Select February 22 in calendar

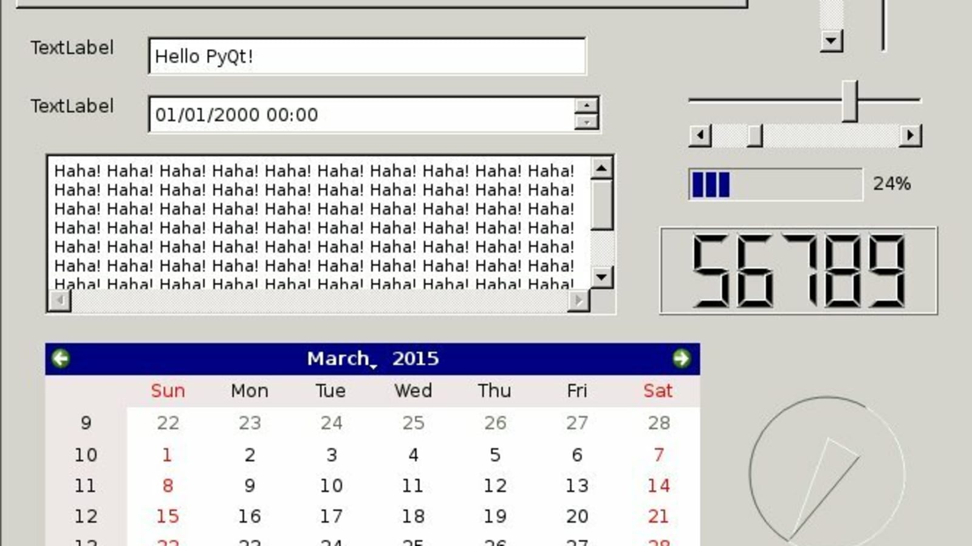[168, 423]
